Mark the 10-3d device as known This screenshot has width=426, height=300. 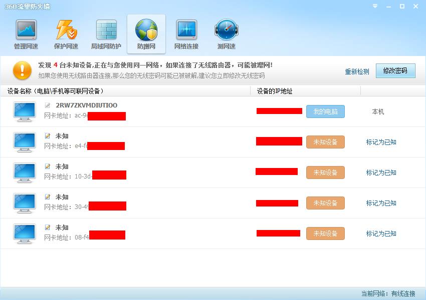[x=381, y=172]
